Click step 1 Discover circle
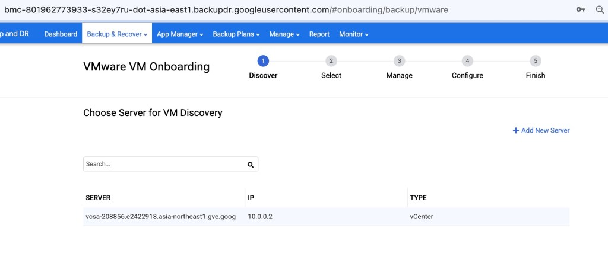The width and height of the screenshot is (608, 254). (x=263, y=61)
